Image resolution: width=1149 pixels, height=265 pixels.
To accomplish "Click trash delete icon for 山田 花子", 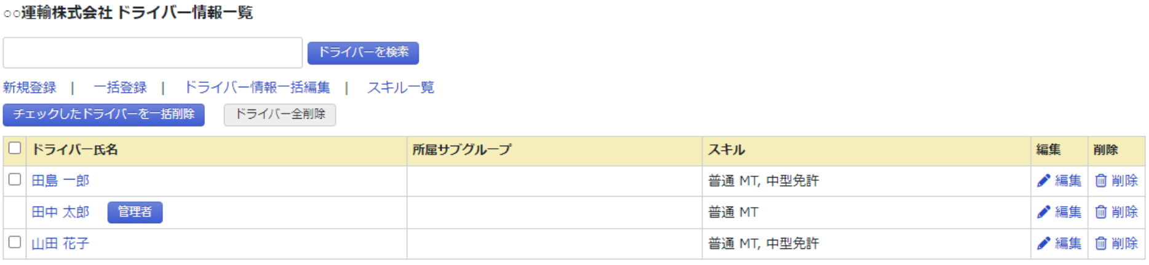I will point(1101,243).
